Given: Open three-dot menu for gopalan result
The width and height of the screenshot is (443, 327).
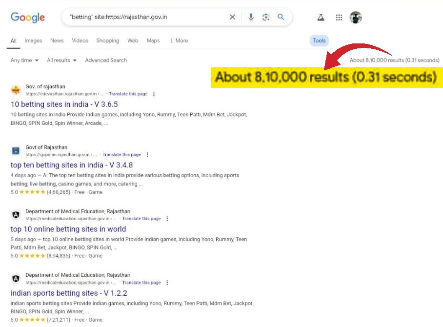Looking at the screenshot, I should pyautogui.click(x=147, y=155).
